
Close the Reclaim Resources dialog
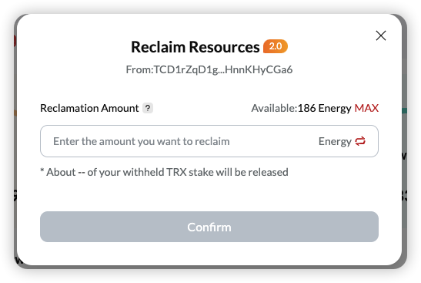381,35
